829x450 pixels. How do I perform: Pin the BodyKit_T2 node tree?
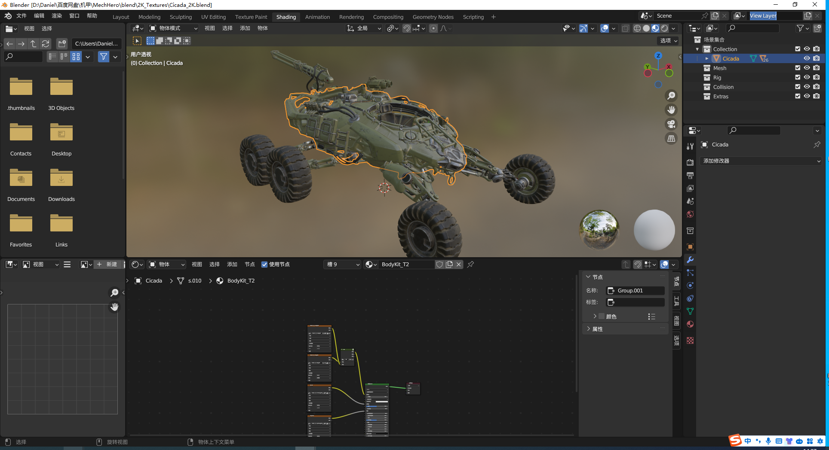[x=471, y=265]
